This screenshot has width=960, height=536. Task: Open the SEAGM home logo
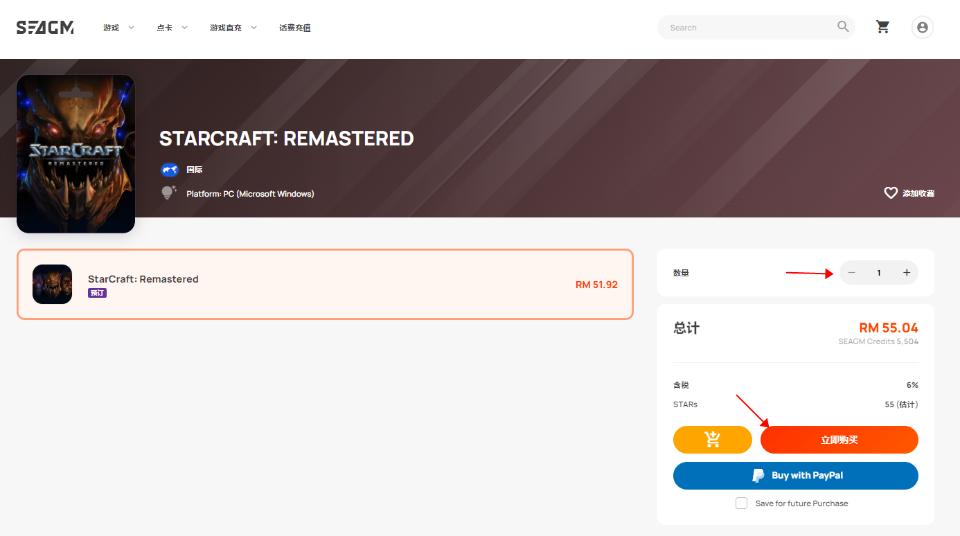(45, 28)
